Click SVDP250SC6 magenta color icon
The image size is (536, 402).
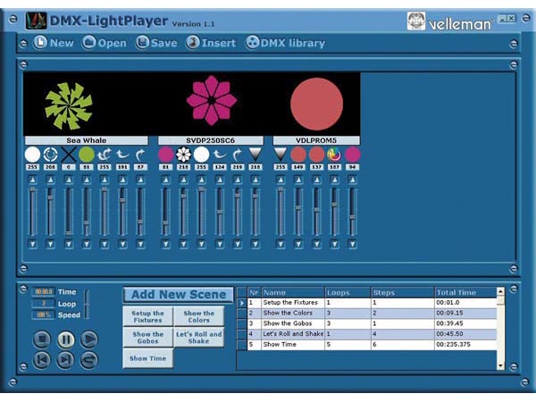click(x=166, y=155)
